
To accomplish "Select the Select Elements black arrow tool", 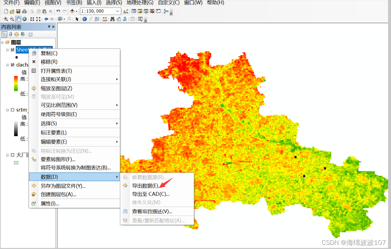I will (x=77, y=19).
